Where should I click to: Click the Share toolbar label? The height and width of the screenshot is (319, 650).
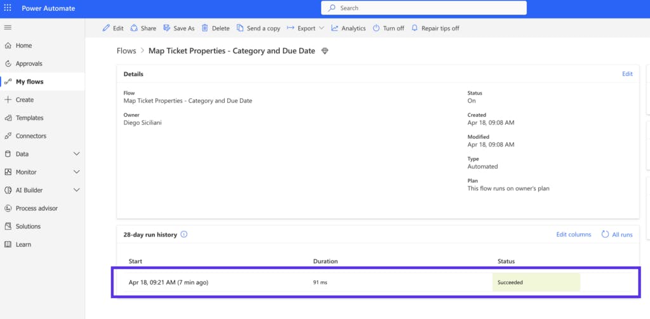pyautogui.click(x=149, y=28)
